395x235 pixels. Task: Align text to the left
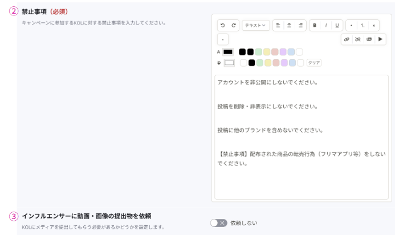pyautogui.click(x=278, y=26)
